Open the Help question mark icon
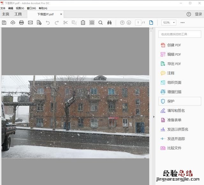This screenshot has width=204, height=185. click(189, 14)
